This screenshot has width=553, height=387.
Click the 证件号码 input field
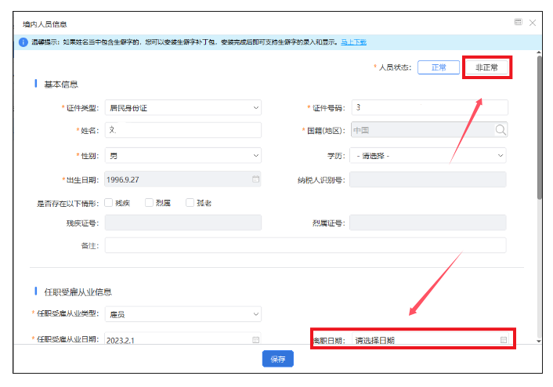tap(429, 107)
